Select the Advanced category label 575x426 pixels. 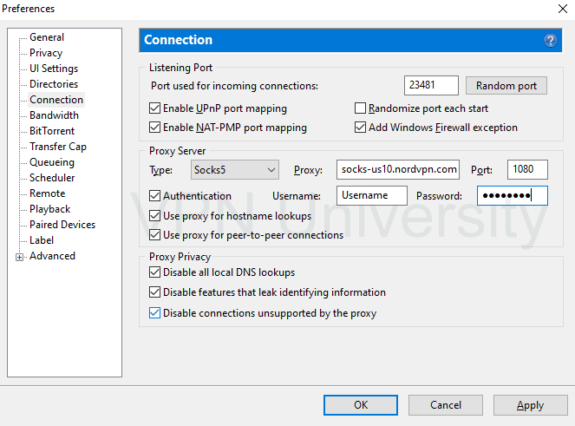click(x=52, y=256)
